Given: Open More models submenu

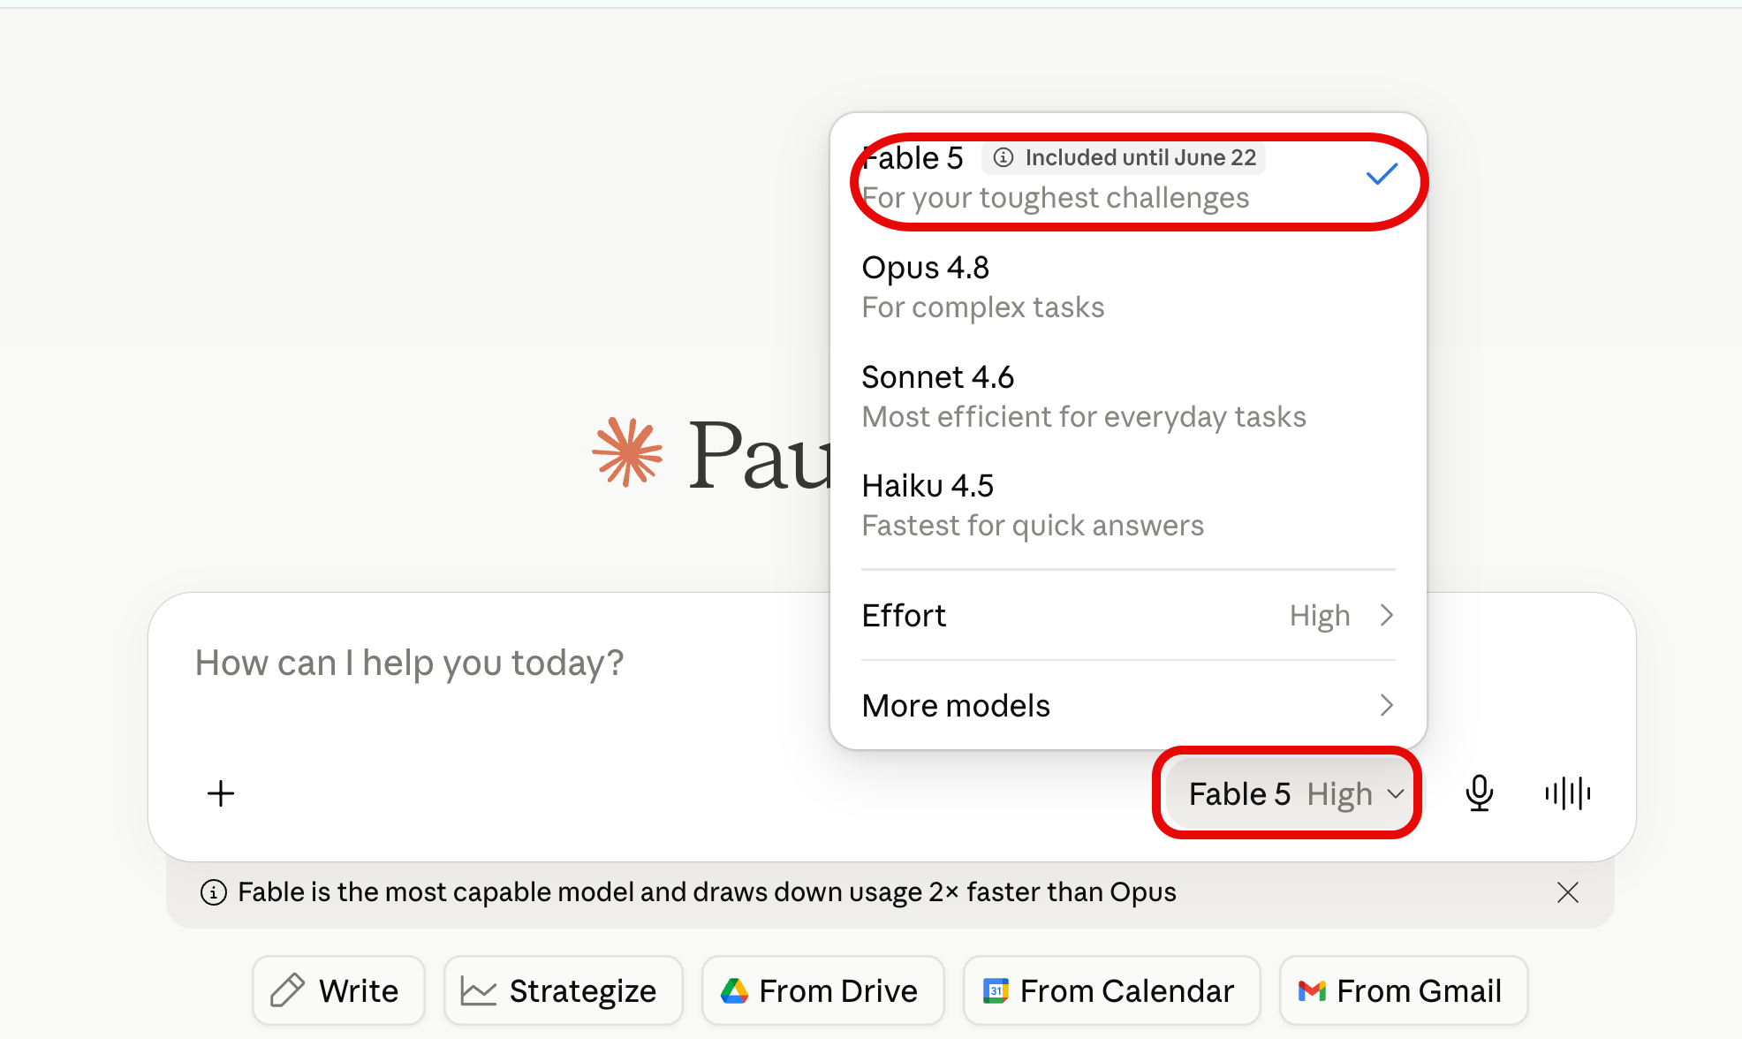Looking at the screenshot, I should click(1129, 706).
